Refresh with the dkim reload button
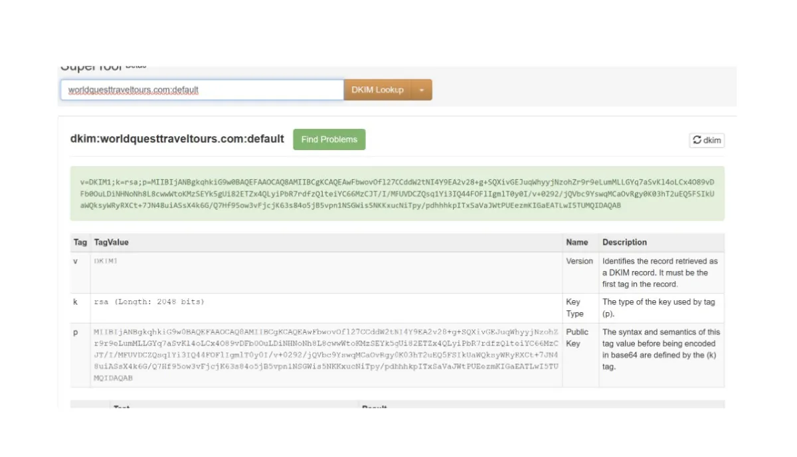The height and width of the screenshot is (457, 797). point(707,140)
